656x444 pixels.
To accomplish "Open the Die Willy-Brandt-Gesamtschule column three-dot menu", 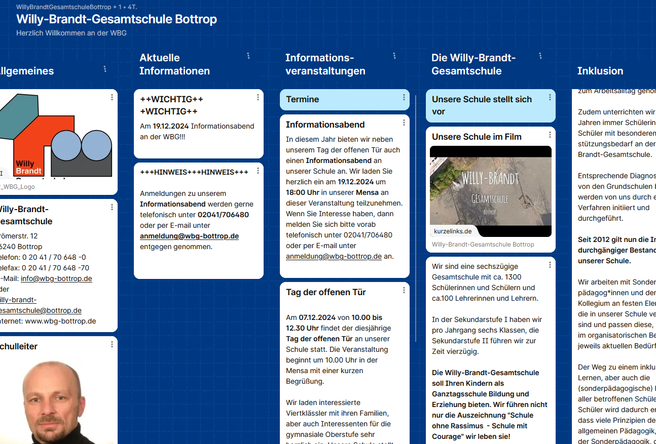I will (x=540, y=56).
